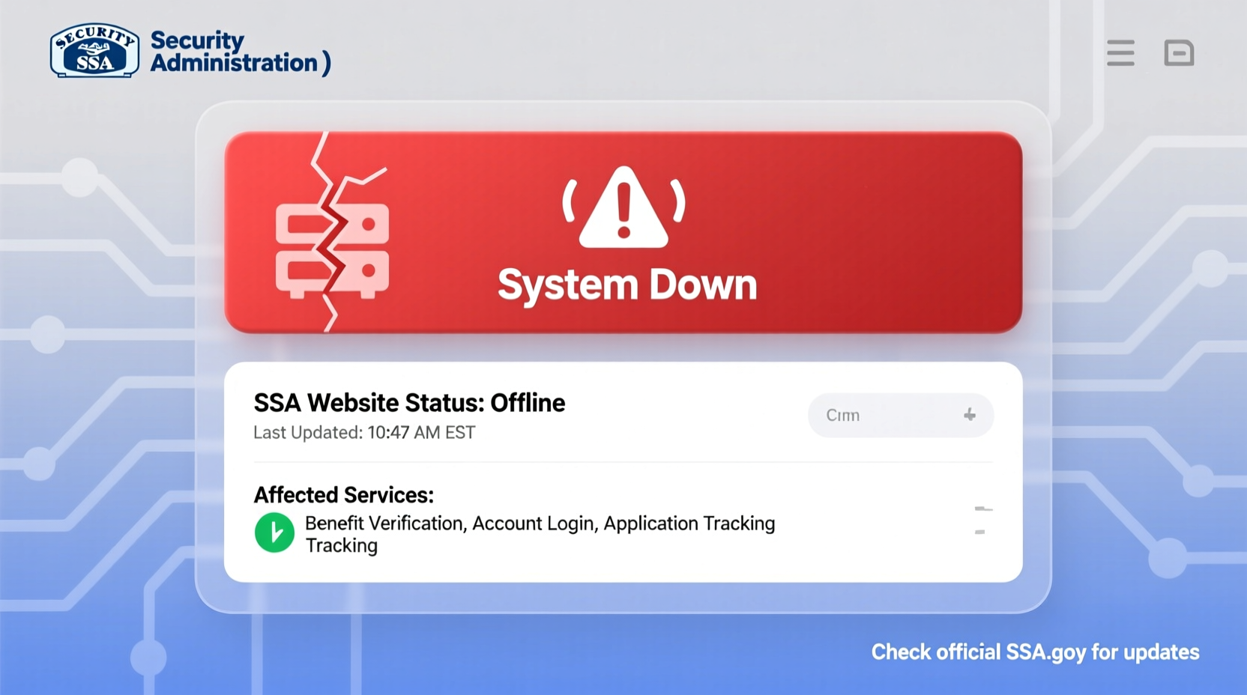Open the Check official SSA.goy updates link

tap(1034, 652)
